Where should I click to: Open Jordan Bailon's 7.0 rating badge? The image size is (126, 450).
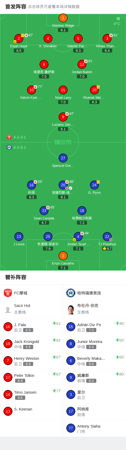pos(82,77)
